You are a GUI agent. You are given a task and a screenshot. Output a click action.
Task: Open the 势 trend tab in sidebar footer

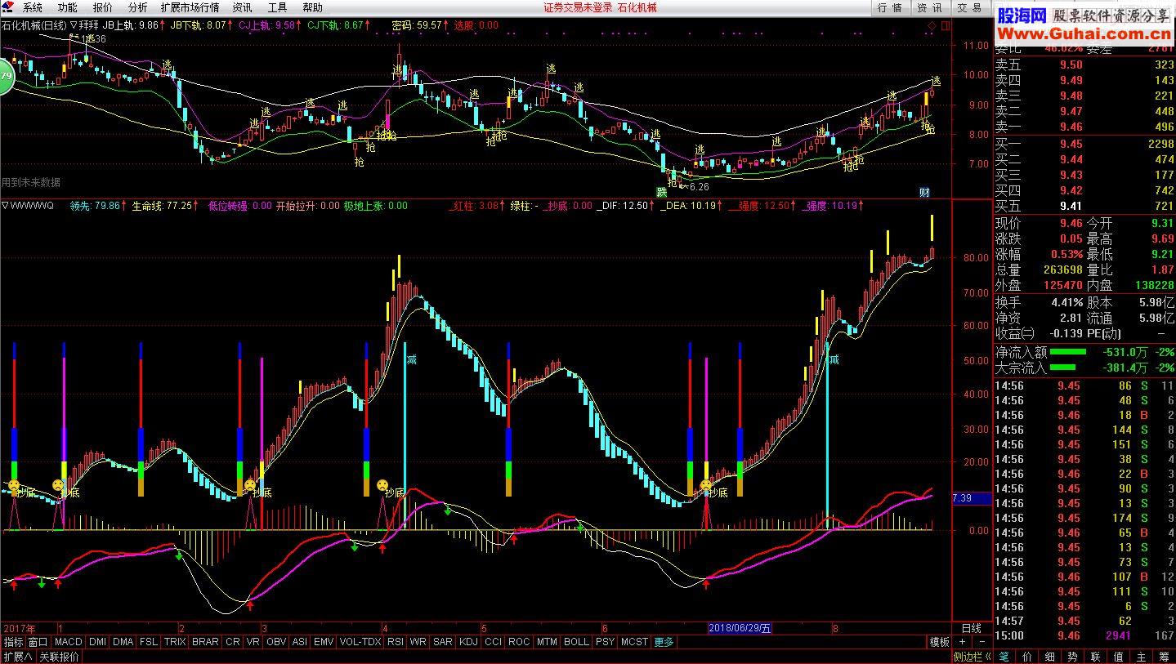pyautogui.click(x=1073, y=656)
